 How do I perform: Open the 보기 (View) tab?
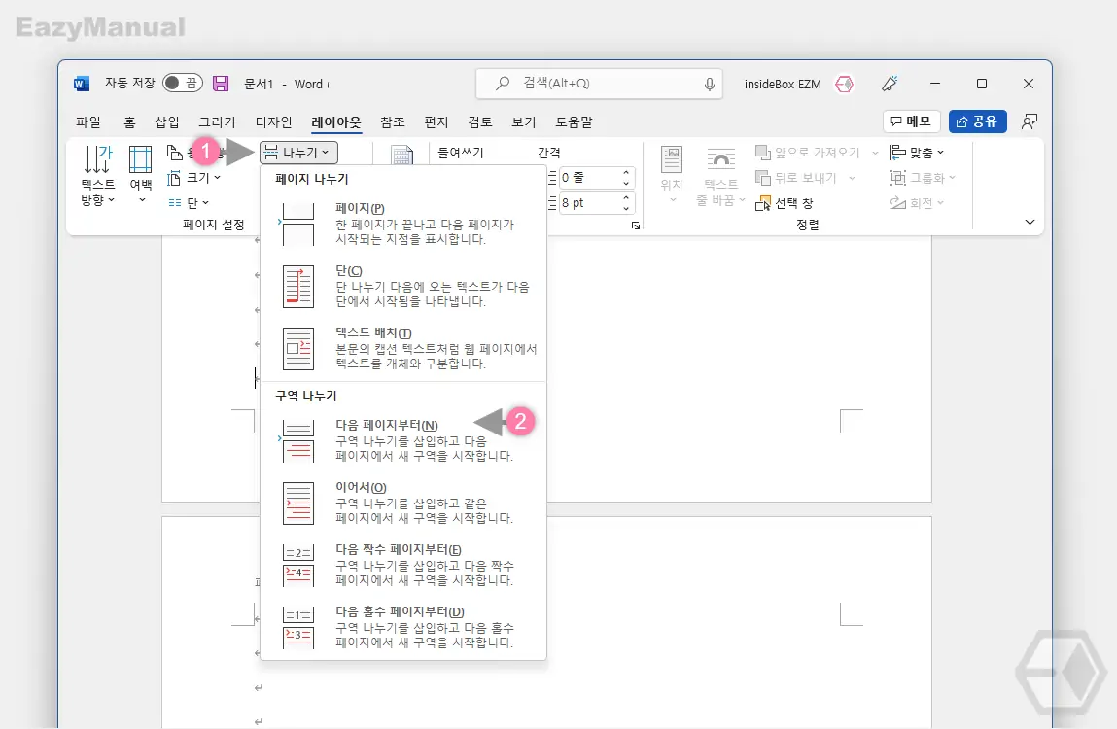[x=524, y=121]
